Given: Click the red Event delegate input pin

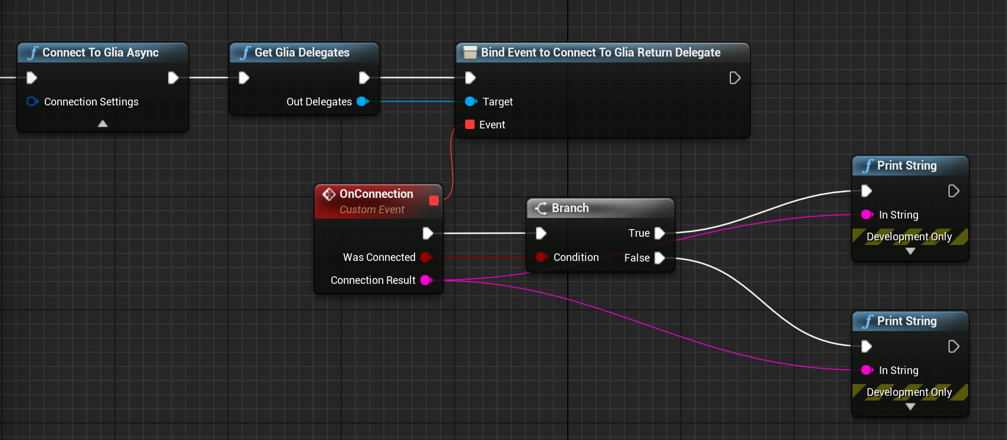Looking at the screenshot, I should (x=470, y=125).
